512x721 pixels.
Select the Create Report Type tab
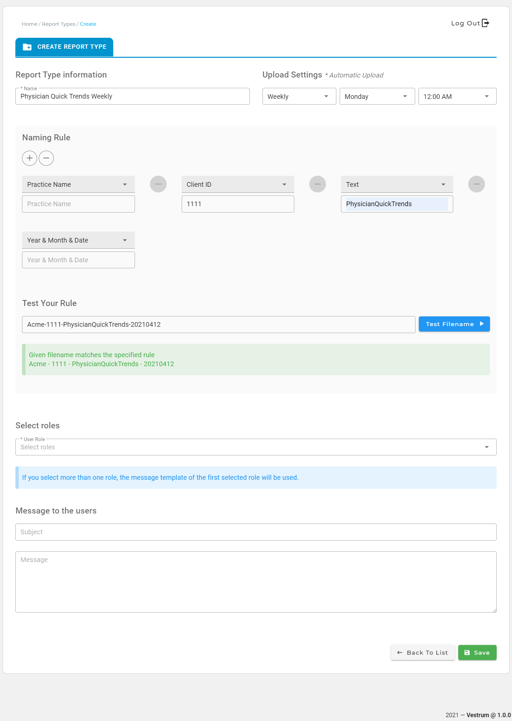click(64, 47)
